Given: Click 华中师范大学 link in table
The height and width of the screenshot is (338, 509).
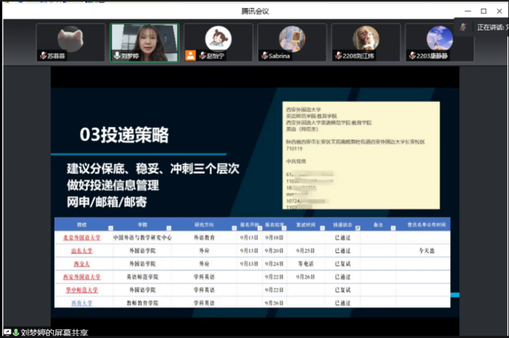Looking at the screenshot, I should [x=81, y=290].
